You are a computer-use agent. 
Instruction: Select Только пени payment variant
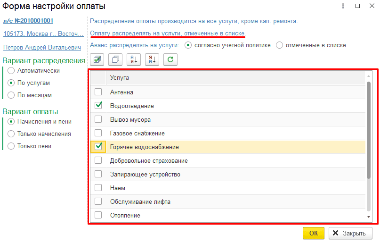[x=11, y=146]
